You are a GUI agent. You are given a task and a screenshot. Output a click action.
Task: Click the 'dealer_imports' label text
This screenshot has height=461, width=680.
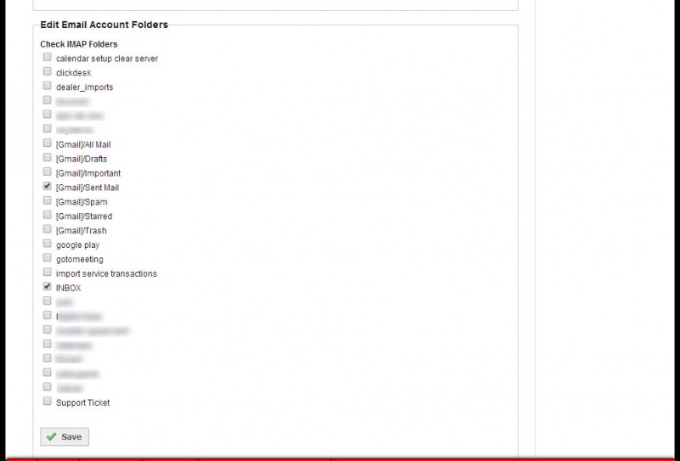coord(84,87)
